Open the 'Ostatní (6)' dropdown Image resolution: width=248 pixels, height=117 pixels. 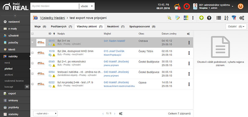(x=236, y=26)
